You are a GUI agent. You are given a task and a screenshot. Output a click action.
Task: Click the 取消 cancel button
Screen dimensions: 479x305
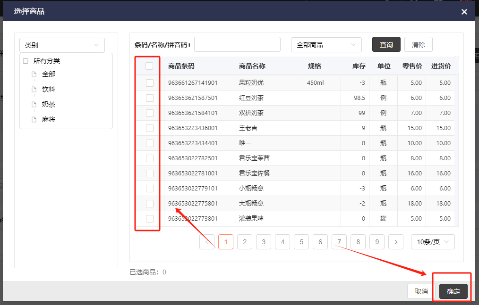(x=421, y=291)
